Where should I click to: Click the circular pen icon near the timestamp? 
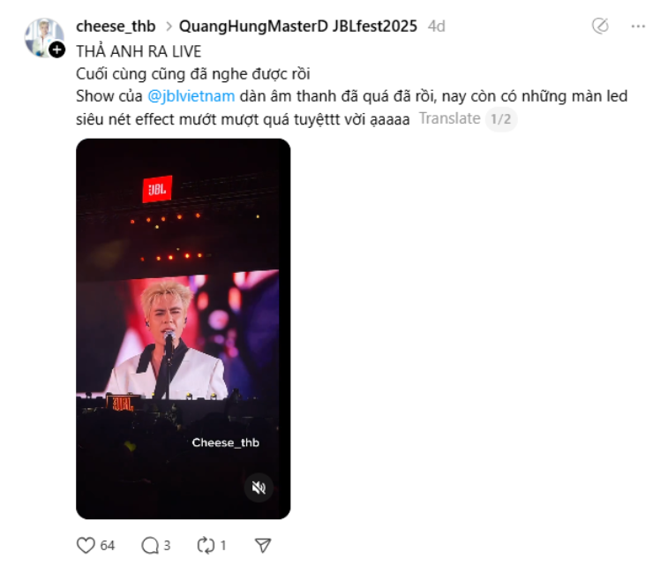pyautogui.click(x=600, y=26)
